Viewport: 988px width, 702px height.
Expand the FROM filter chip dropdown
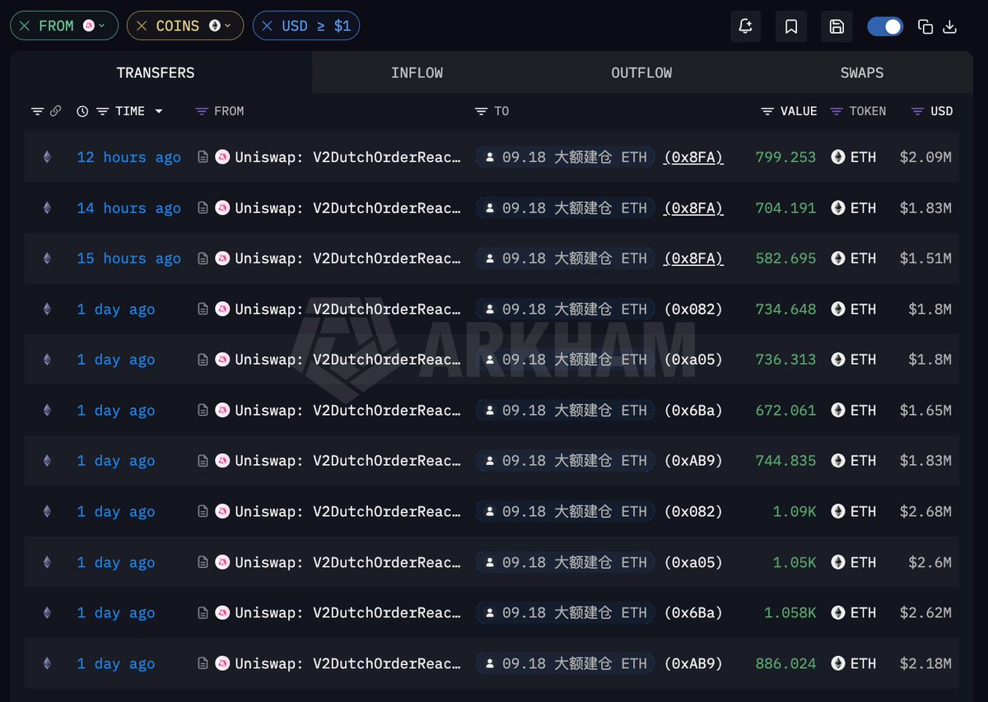click(x=102, y=26)
